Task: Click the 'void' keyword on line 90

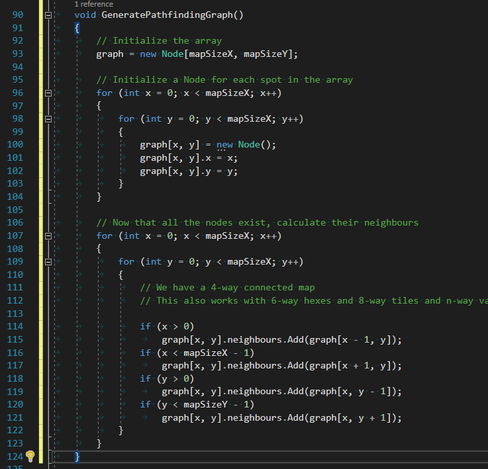Action: point(85,15)
